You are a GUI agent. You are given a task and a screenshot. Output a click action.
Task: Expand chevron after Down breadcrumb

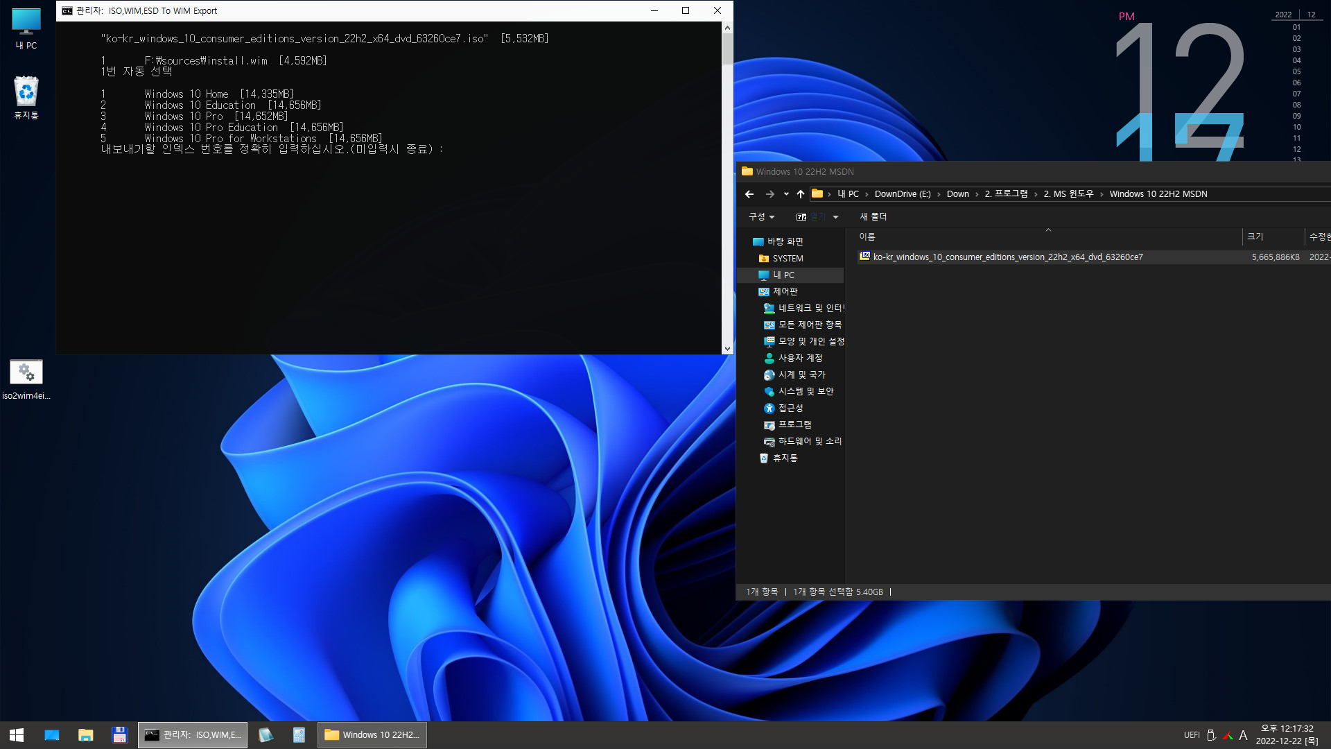click(977, 195)
